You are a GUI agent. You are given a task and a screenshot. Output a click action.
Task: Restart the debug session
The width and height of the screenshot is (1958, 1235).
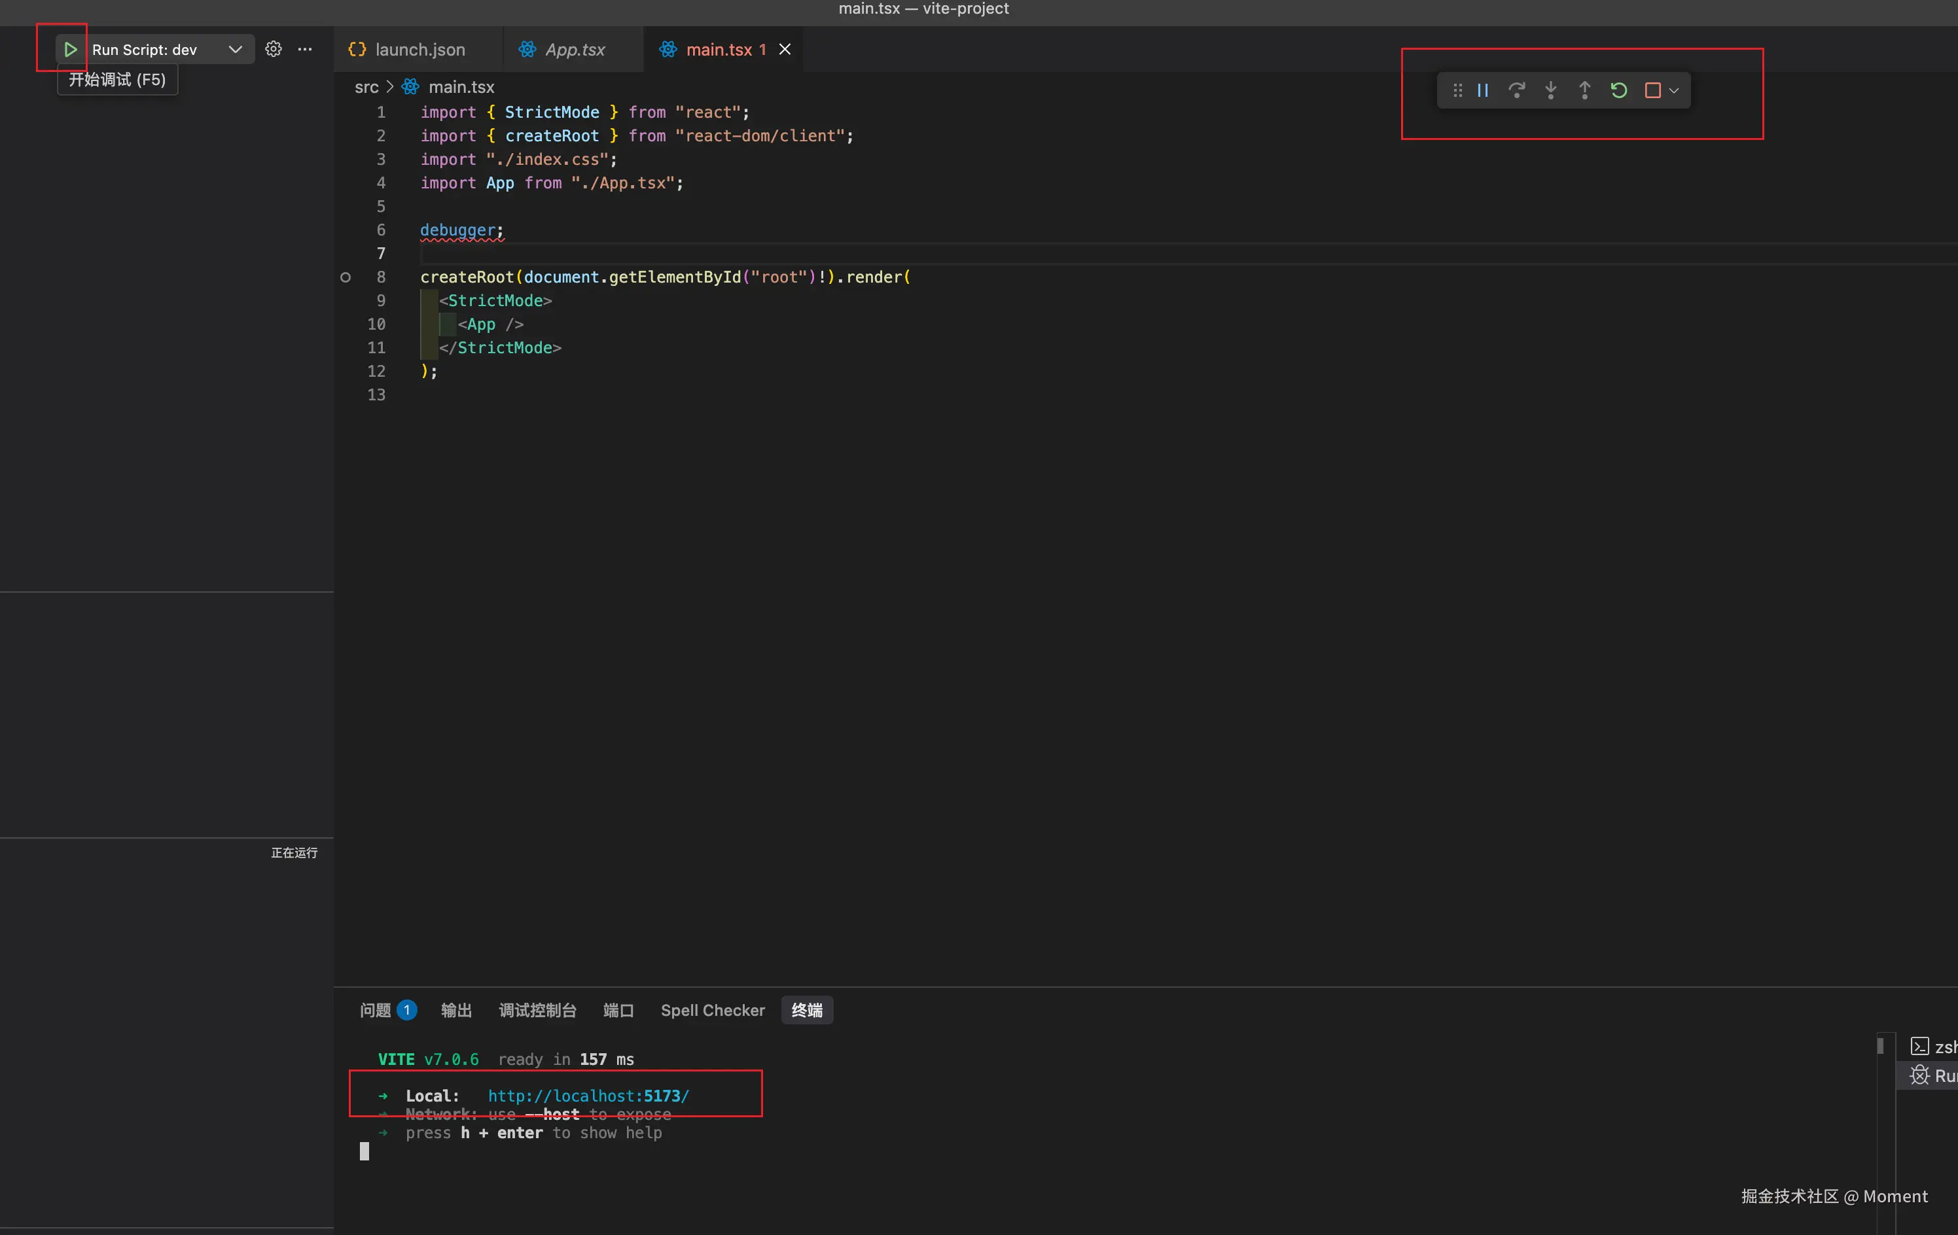coord(1619,90)
